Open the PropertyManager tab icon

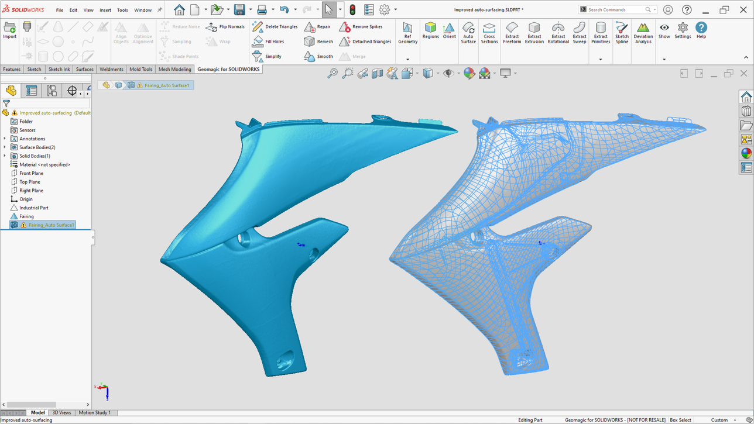click(31, 91)
